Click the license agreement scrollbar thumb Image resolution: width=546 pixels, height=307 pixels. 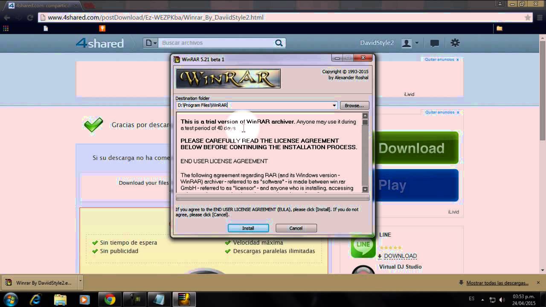tap(365, 122)
